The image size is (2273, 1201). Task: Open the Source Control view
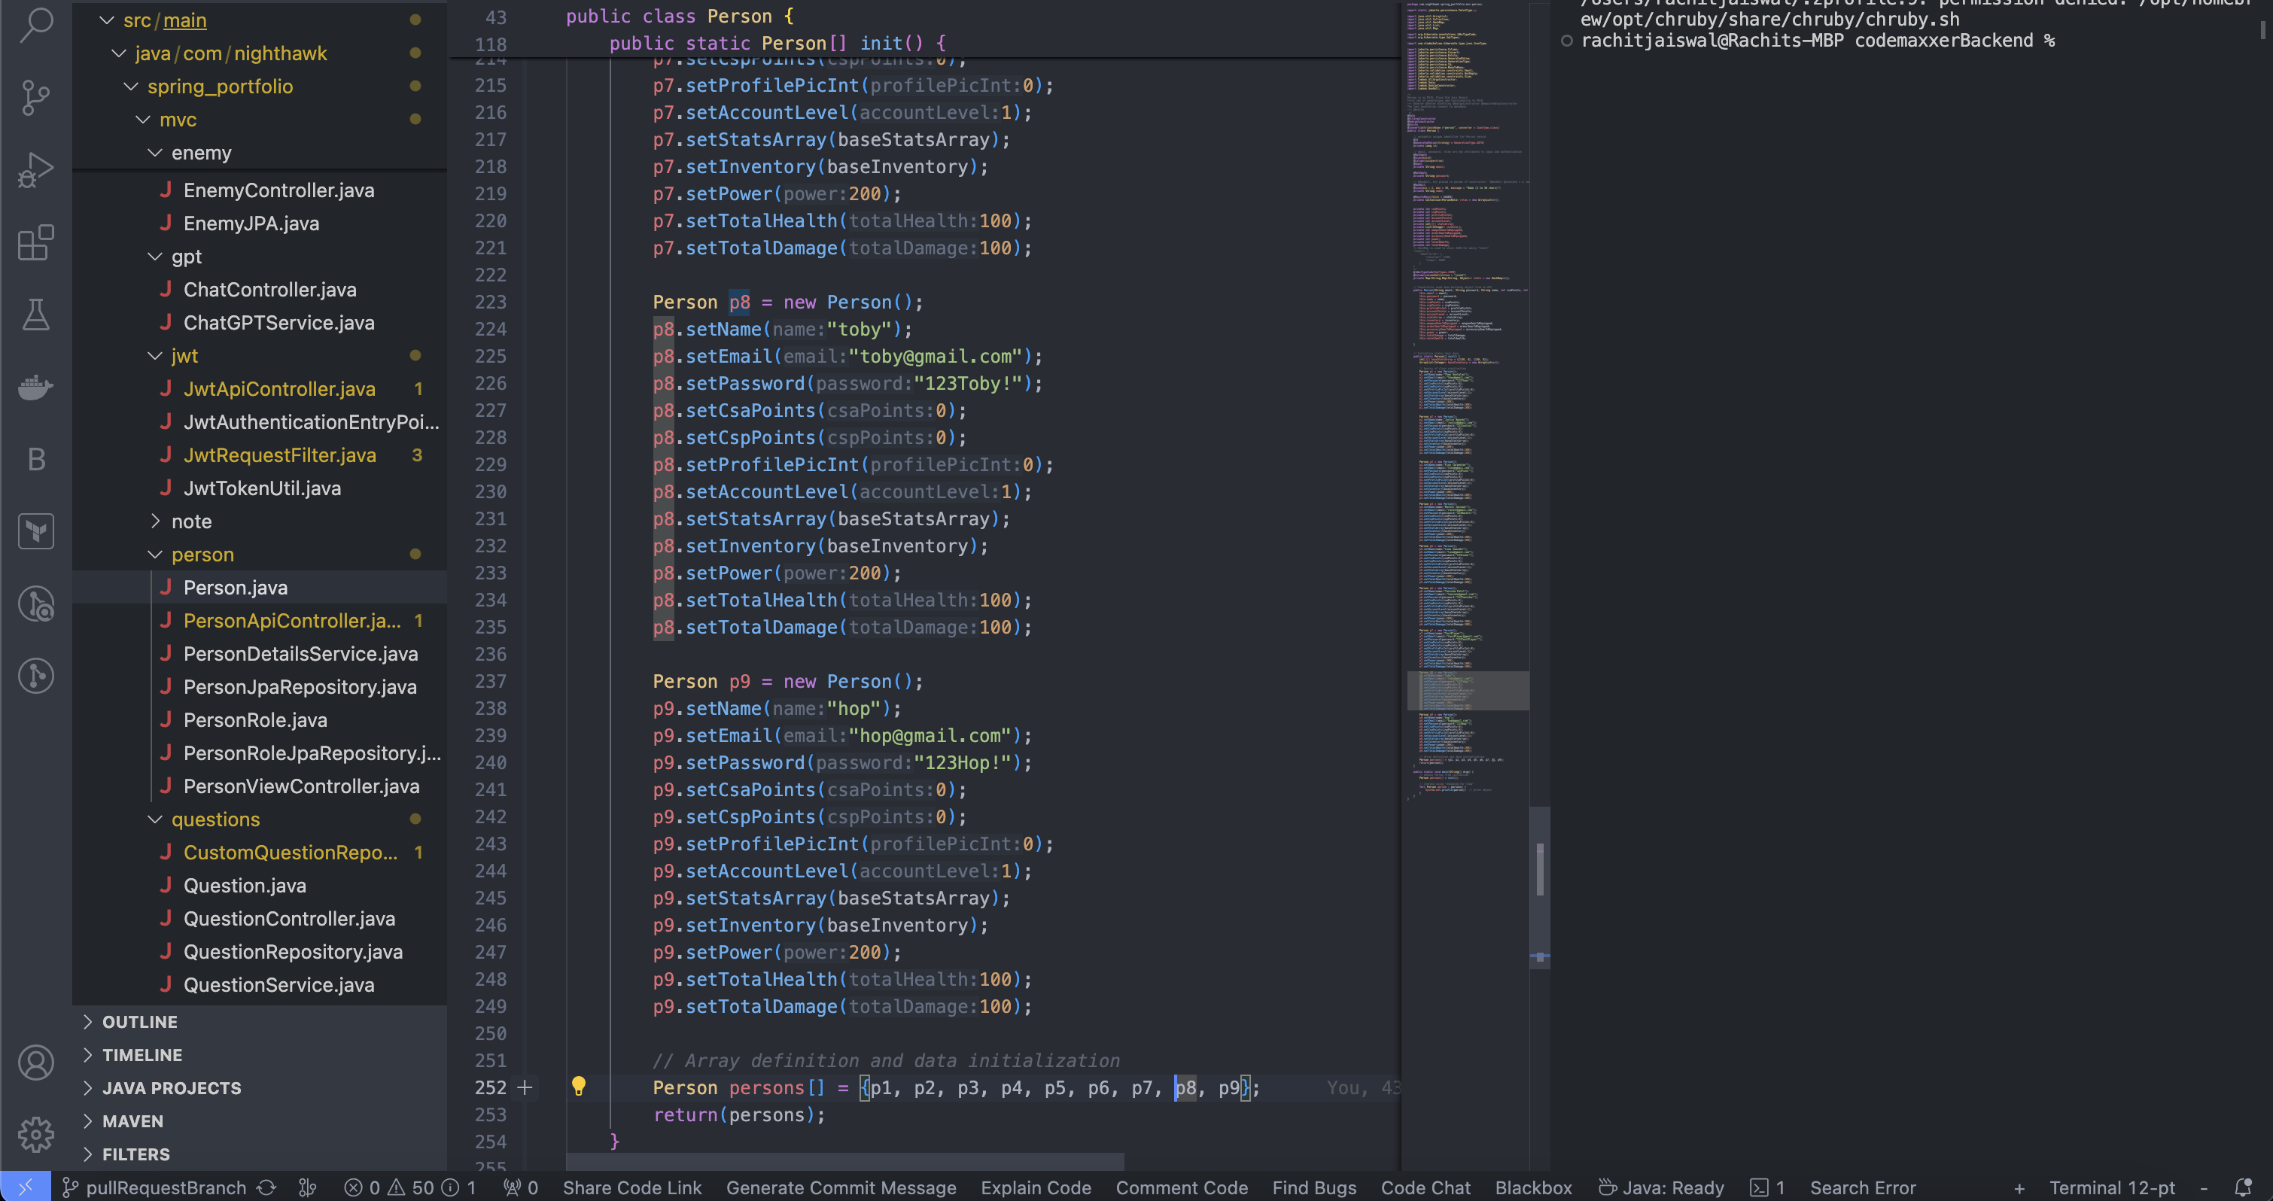point(36,96)
